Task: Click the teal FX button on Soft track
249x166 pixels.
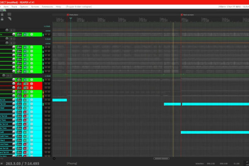Action: pyautogui.click(x=25, y=132)
